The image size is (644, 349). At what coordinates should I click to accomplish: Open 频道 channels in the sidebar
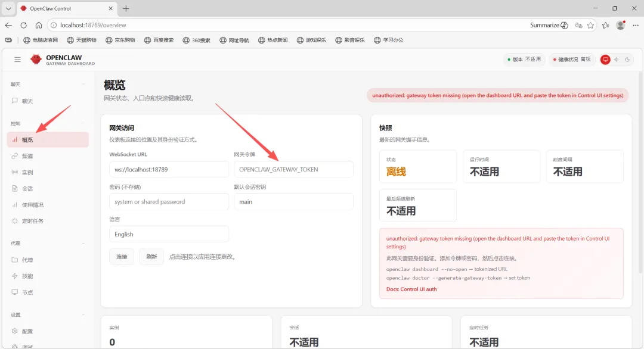48,156
